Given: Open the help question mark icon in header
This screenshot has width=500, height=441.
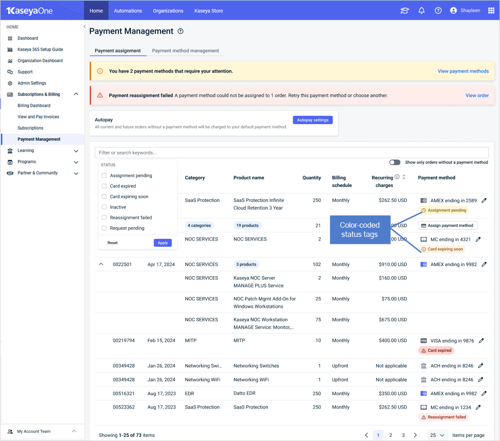Looking at the screenshot, I should (x=438, y=11).
